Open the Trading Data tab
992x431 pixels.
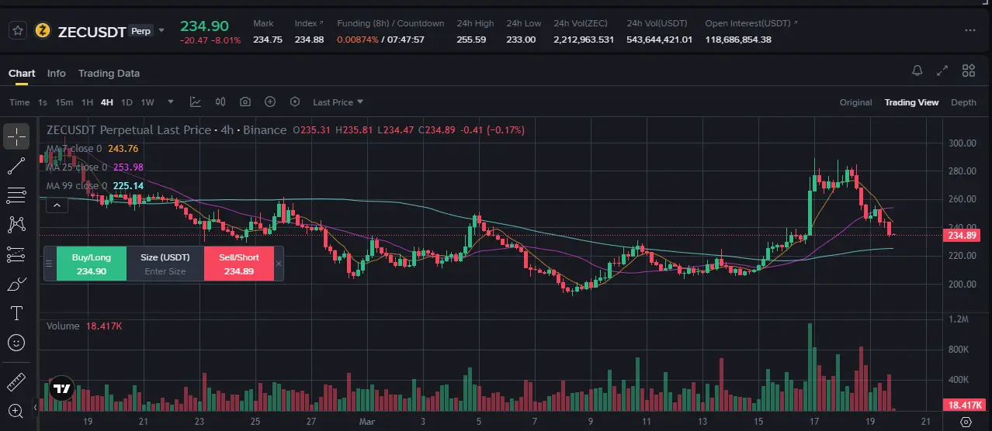tap(109, 73)
